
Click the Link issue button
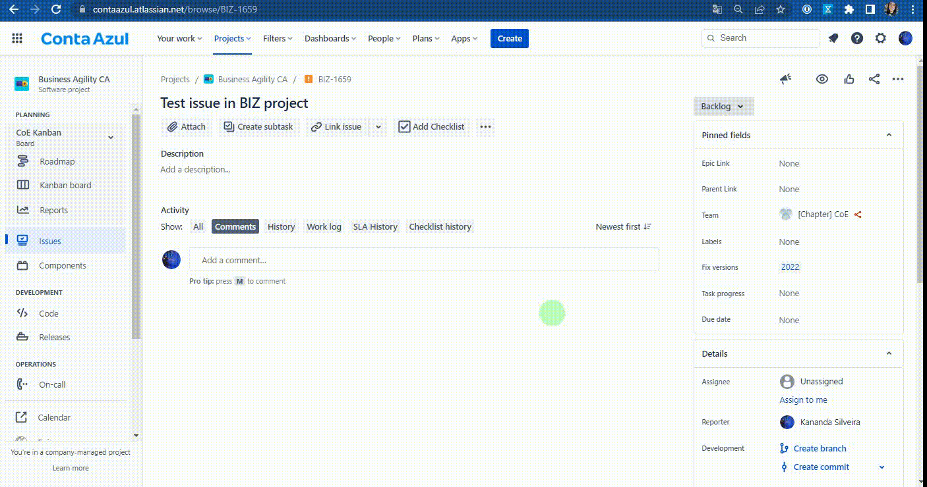[336, 126]
